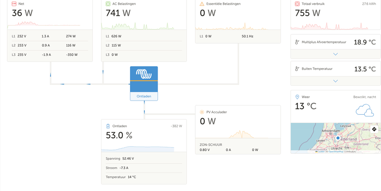Click the 0.80 V PV voltage value
The width and height of the screenshot is (381, 191).
[x=205, y=150]
